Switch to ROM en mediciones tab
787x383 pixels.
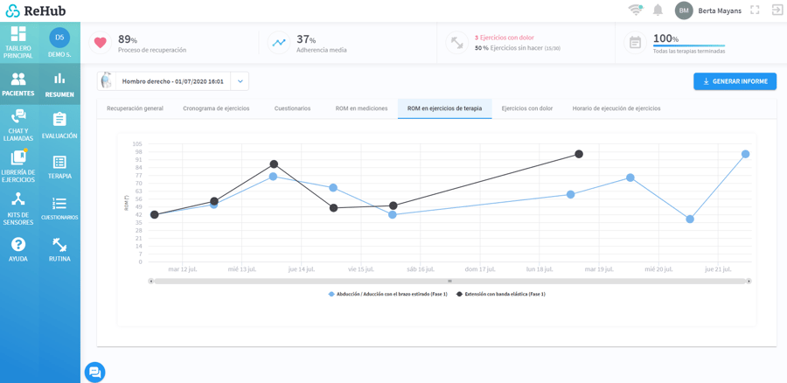coord(361,108)
